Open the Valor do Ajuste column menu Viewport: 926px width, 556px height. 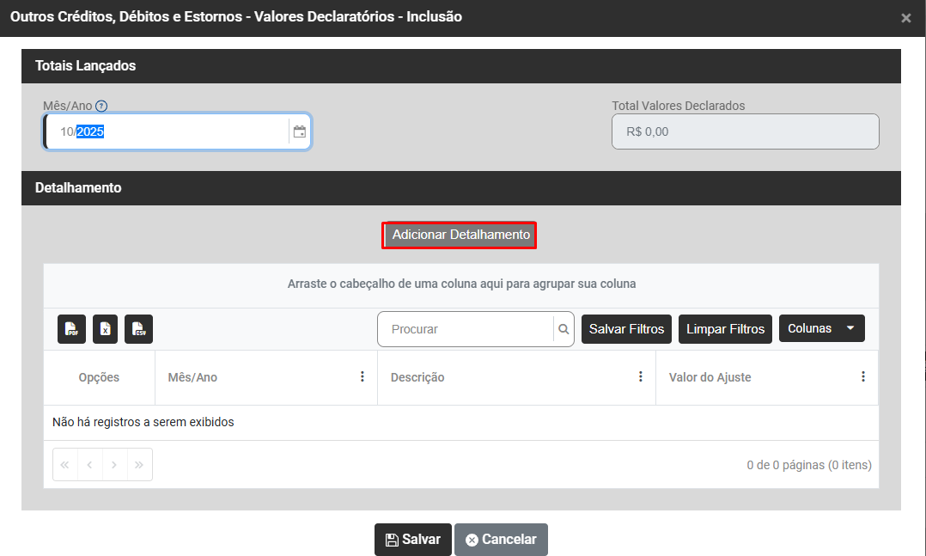(862, 377)
